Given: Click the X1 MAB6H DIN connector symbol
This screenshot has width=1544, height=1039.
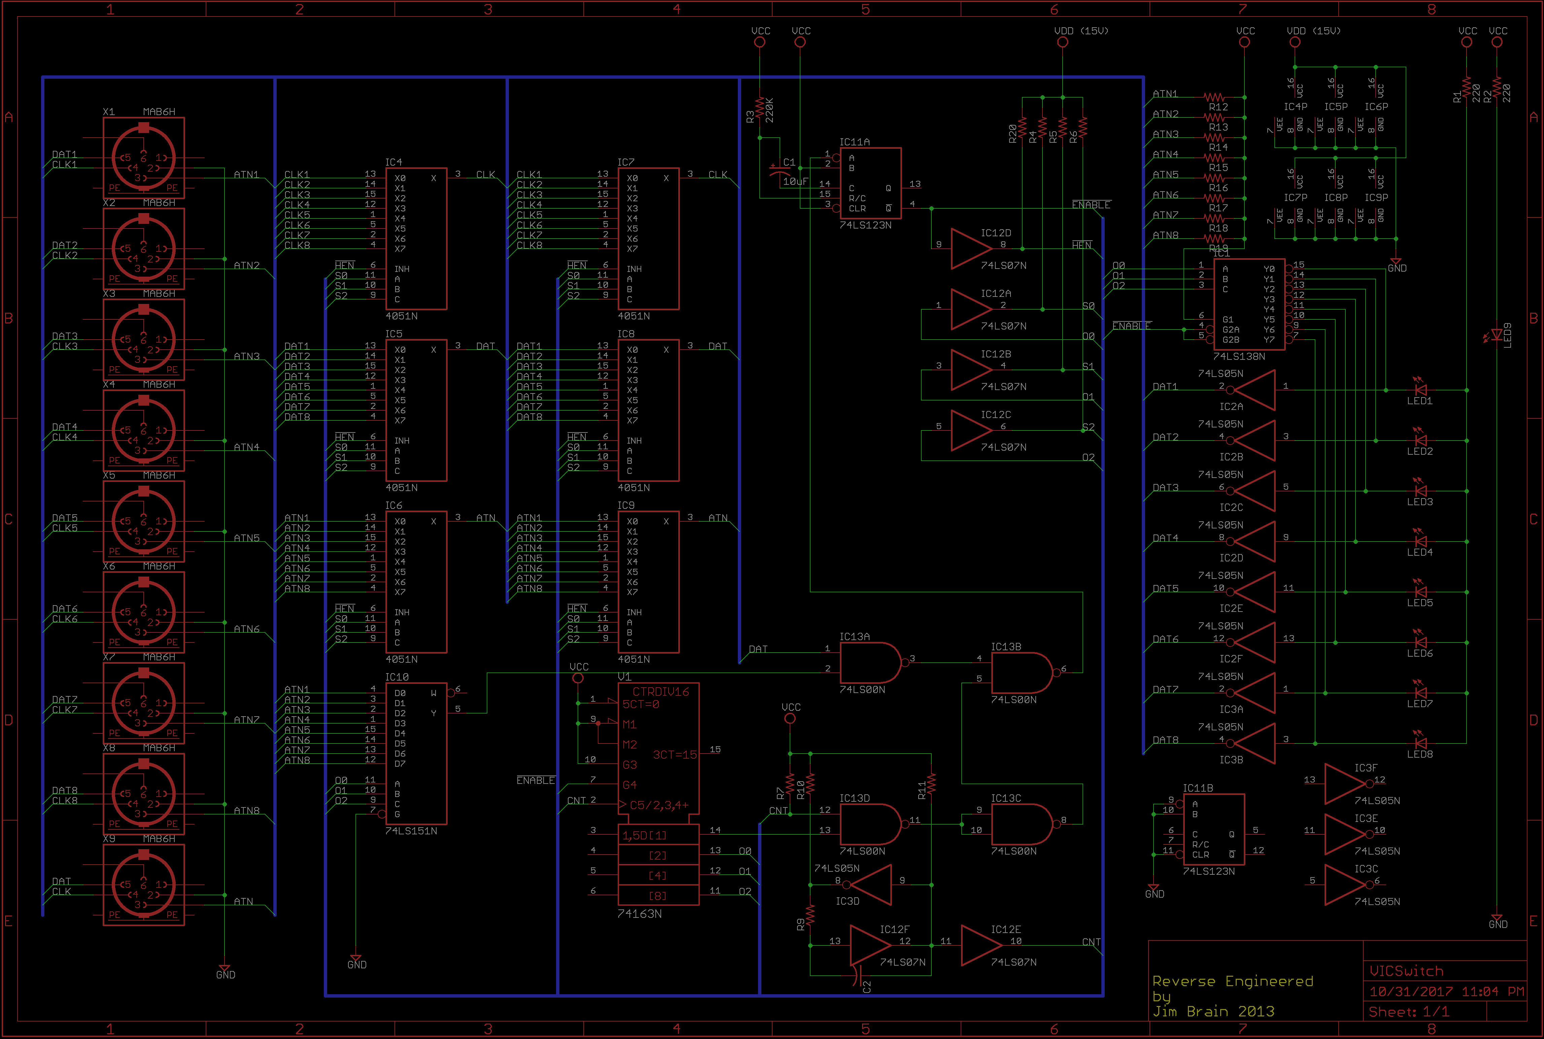Looking at the screenshot, I should (143, 158).
